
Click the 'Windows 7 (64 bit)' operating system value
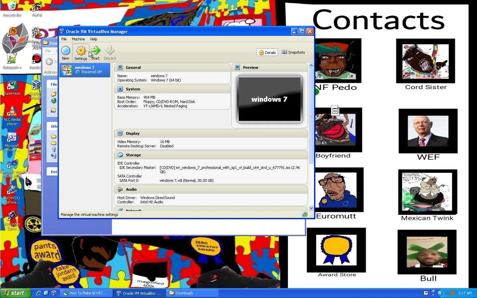[x=166, y=80]
